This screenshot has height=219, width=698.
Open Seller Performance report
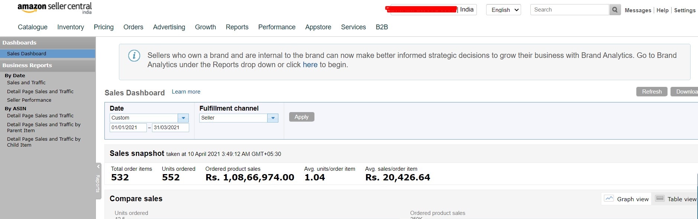(29, 100)
